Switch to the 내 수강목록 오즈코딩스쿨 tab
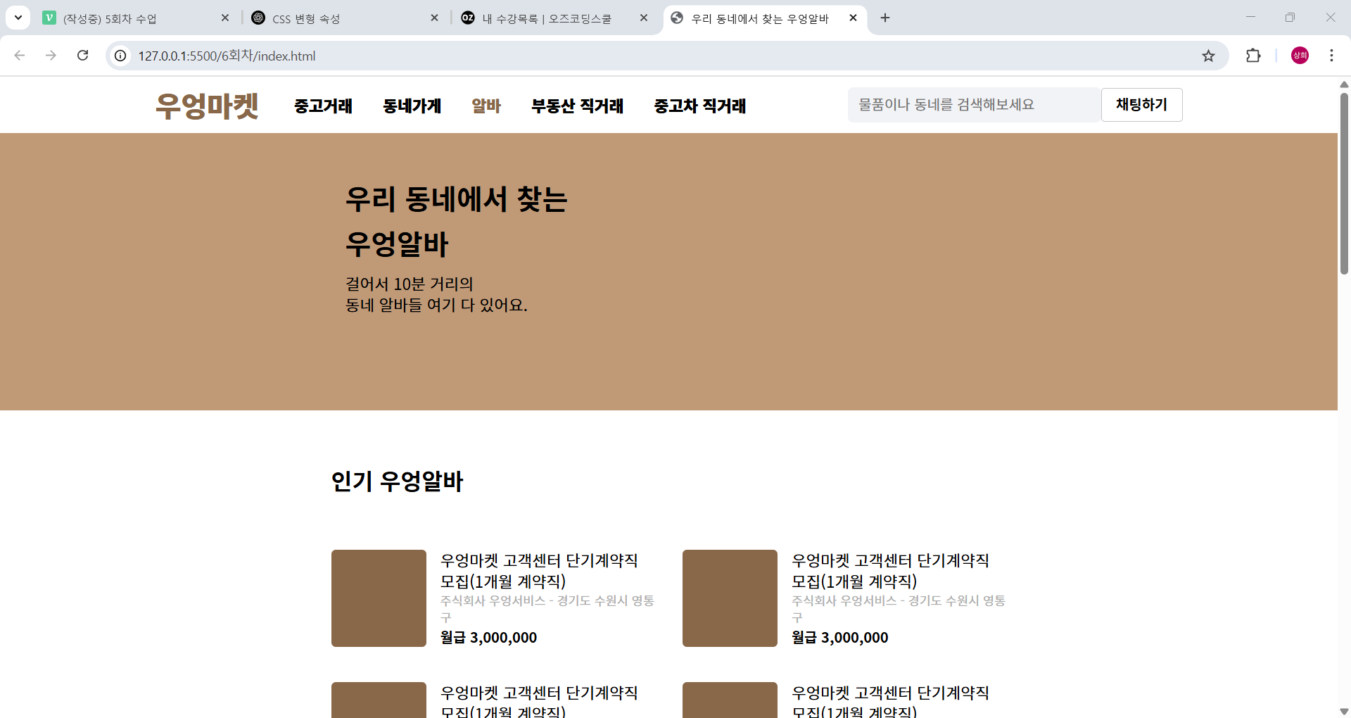 (556, 18)
